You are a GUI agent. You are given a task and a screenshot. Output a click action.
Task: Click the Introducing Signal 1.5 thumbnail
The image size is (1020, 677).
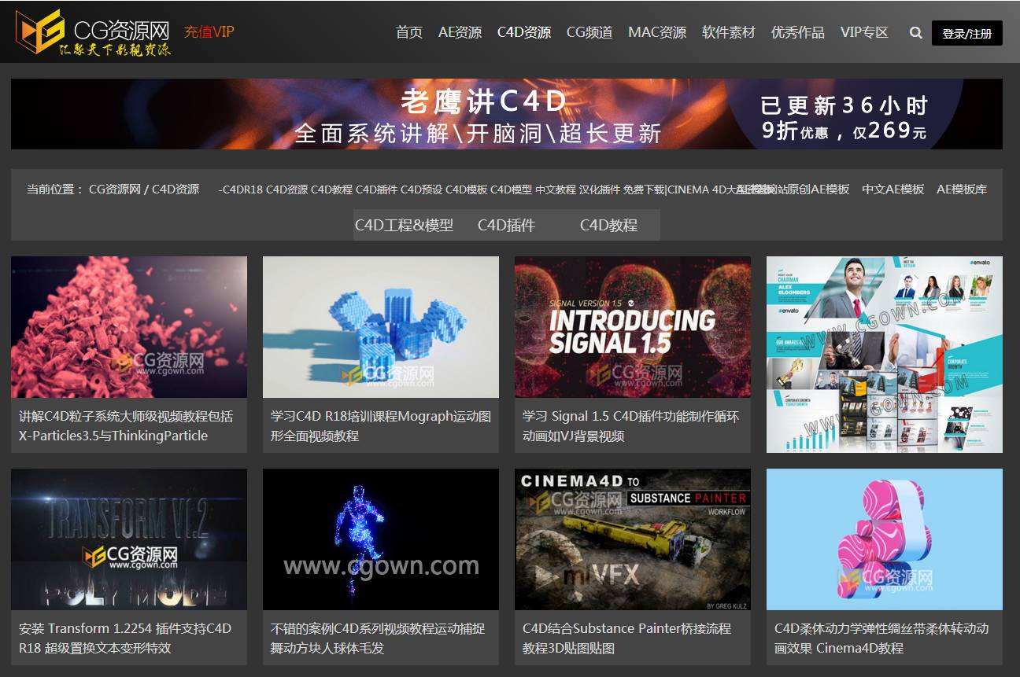632,326
